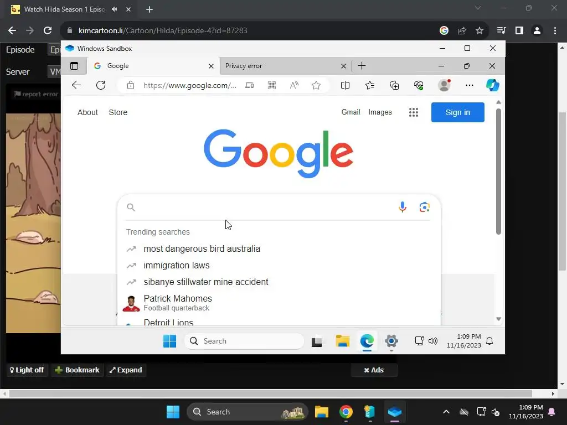Viewport: 567px width, 425px height.
Task: Add Google page to Edge favorites
Action: 316,85
